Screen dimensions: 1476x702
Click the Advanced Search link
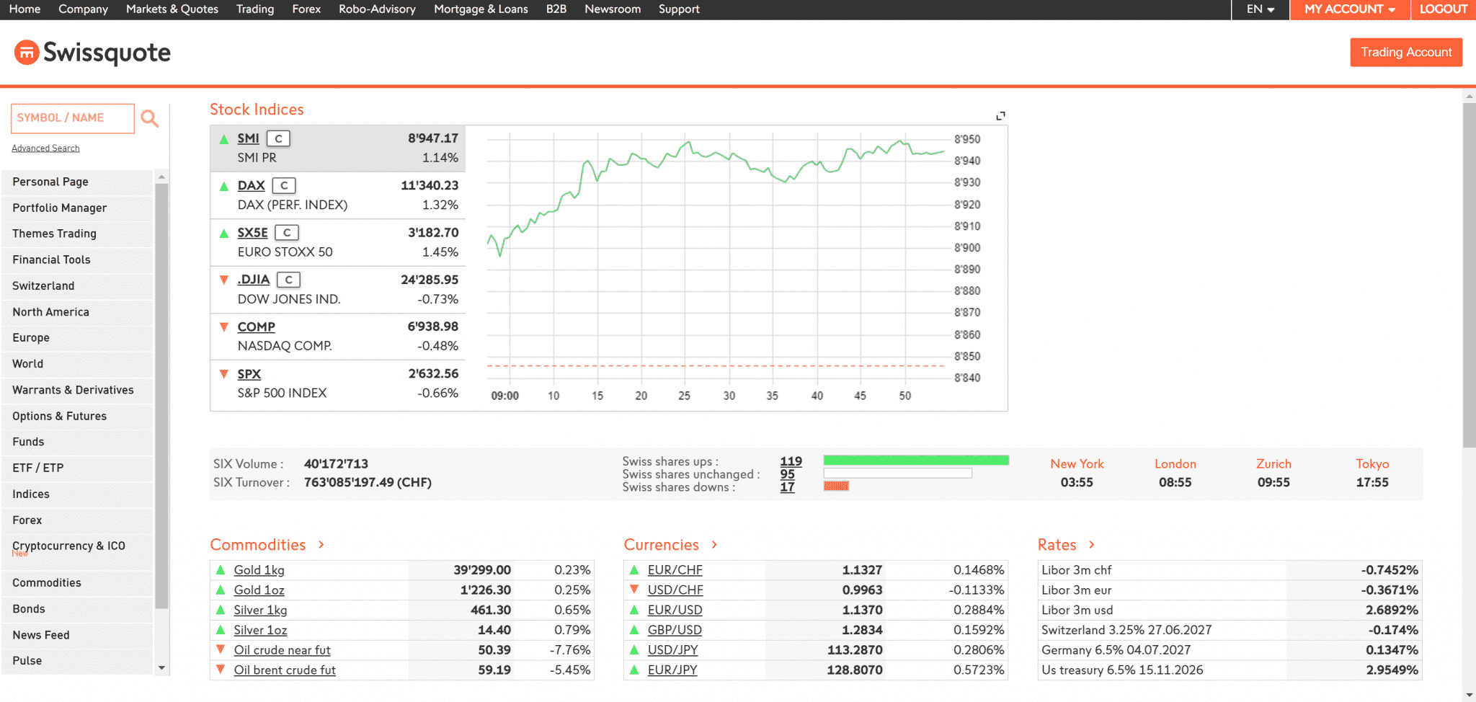pos(45,148)
